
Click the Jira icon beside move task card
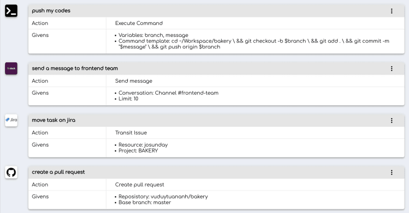tap(11, 120)
